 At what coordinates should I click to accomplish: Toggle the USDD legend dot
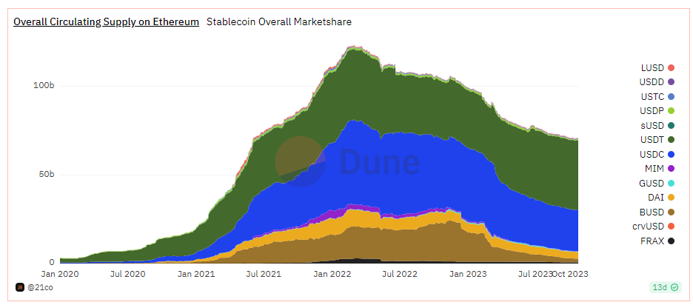(671, 82)
